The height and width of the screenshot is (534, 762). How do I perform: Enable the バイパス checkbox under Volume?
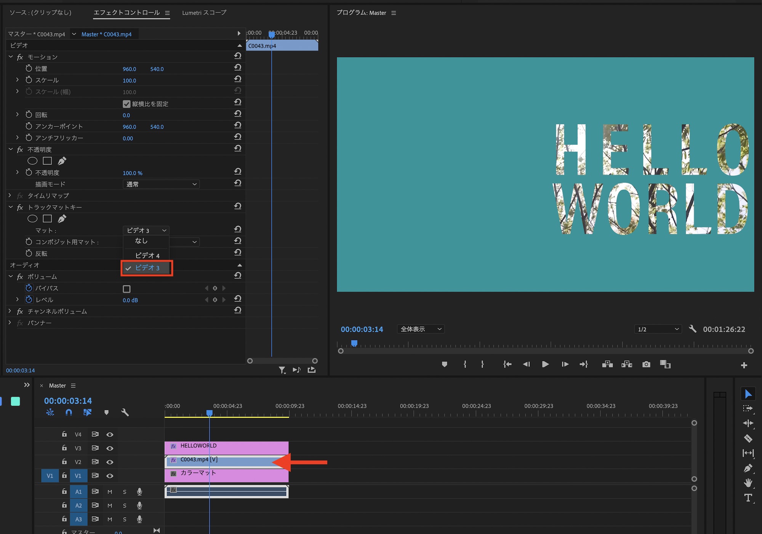pos(126,289)
